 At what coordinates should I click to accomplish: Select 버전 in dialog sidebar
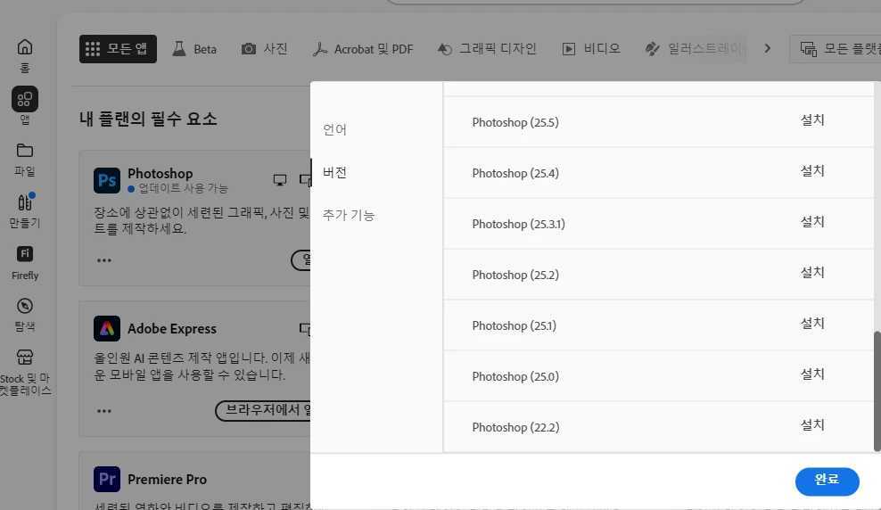(x=335, y=172)
